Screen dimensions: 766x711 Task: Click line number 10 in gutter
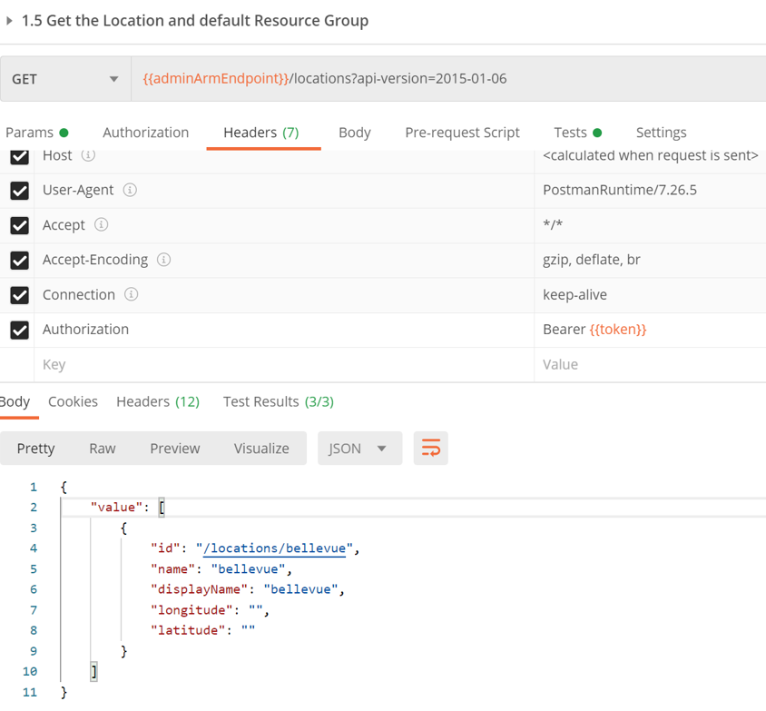(30, 671)
